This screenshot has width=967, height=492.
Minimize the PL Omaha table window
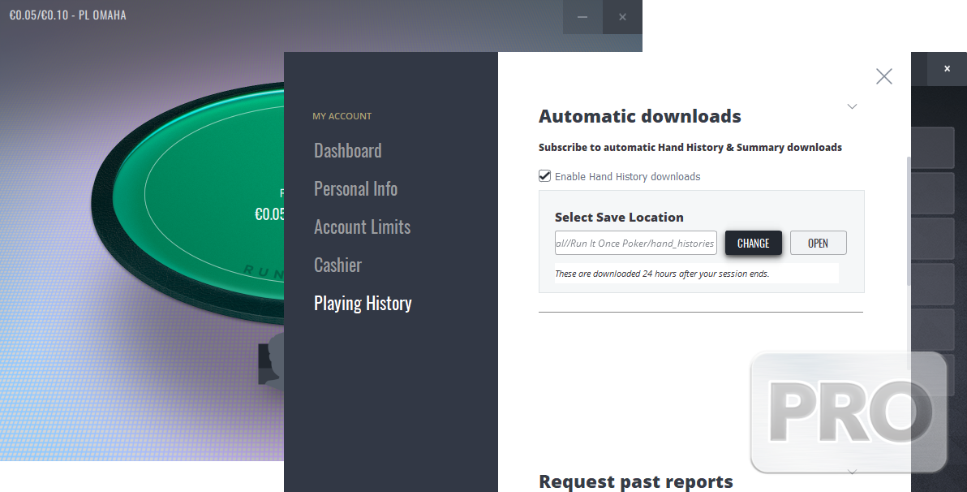point(582,17)
